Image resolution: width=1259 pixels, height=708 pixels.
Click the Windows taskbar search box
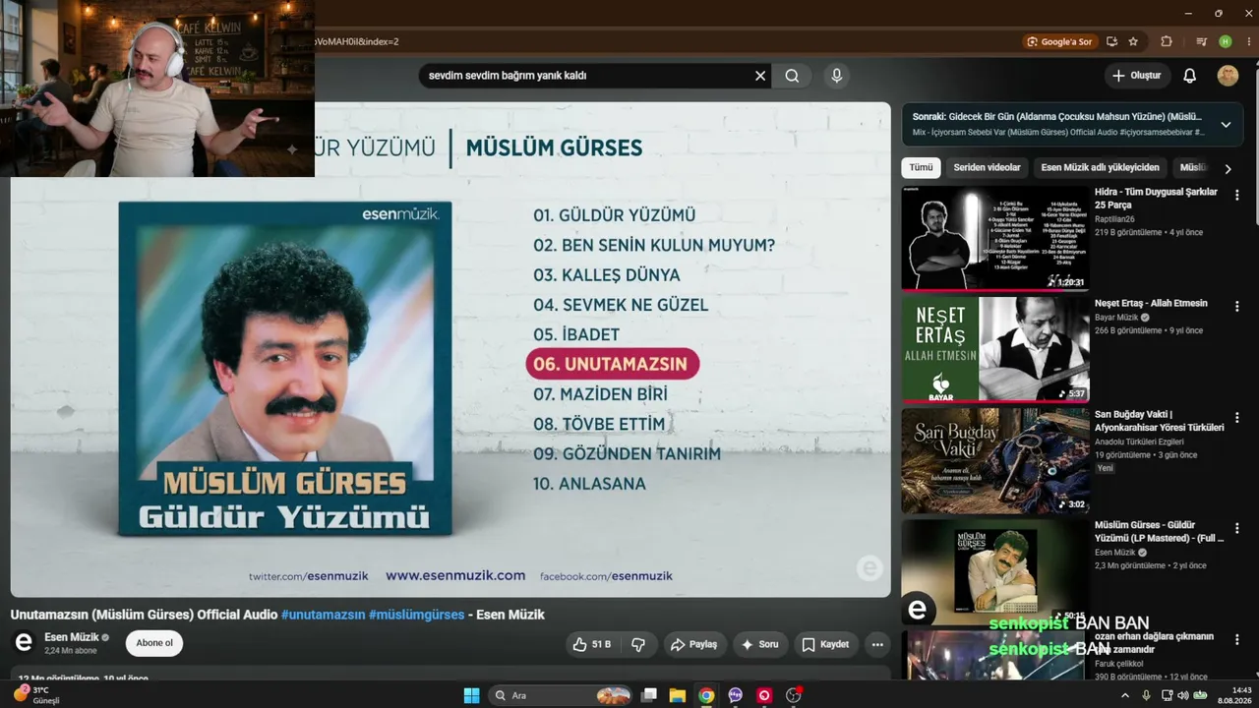pos(560,695)
